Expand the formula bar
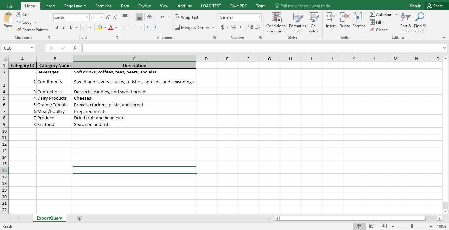The width and height of the screenshot is (449, 230). point(445,48)
